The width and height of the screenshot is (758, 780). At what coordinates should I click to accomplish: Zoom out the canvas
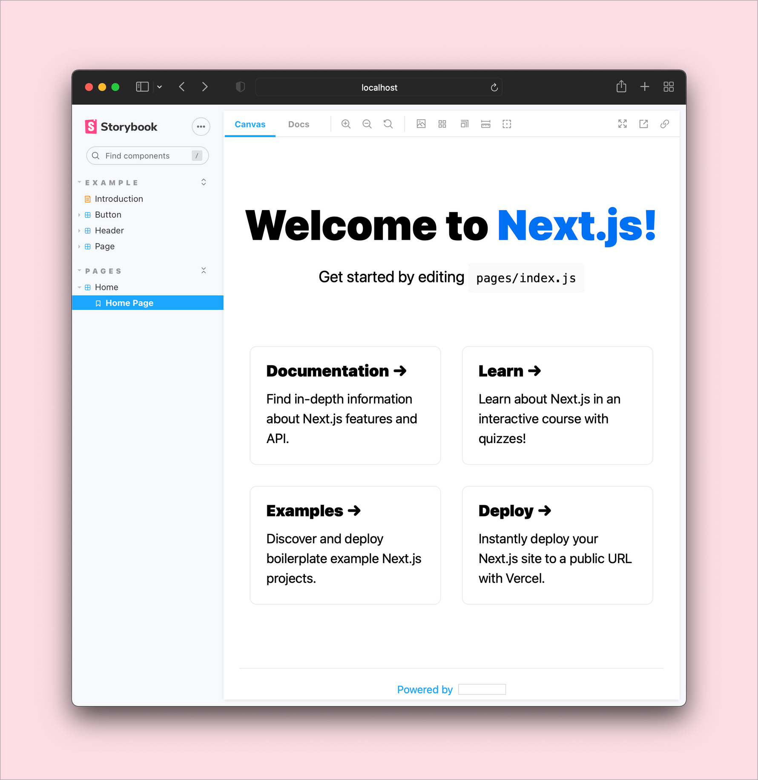click(367, 124)
